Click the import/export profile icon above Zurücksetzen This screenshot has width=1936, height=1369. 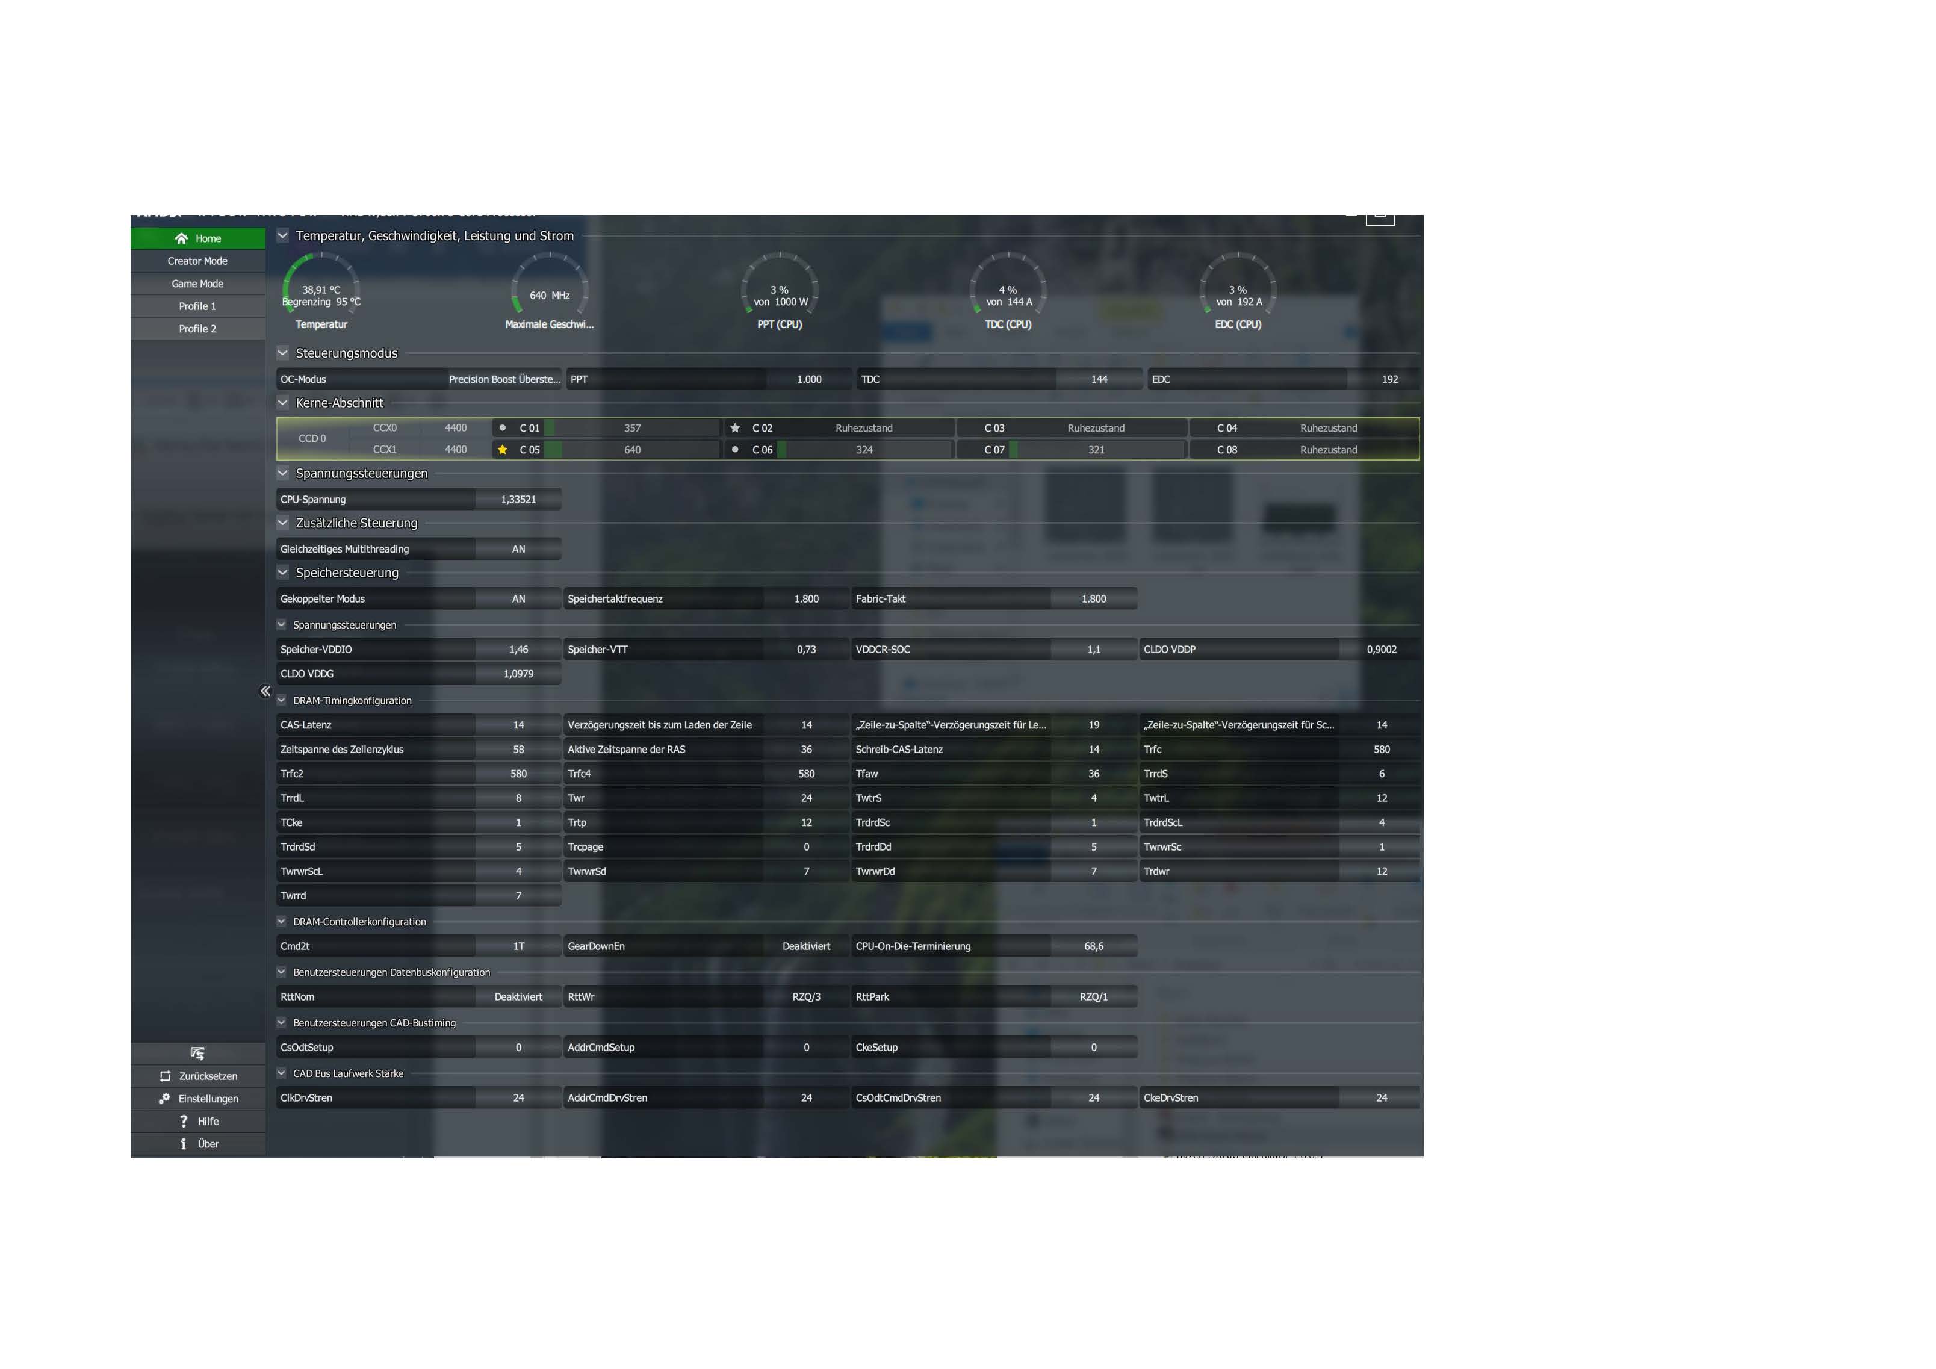pos(197,1053)
